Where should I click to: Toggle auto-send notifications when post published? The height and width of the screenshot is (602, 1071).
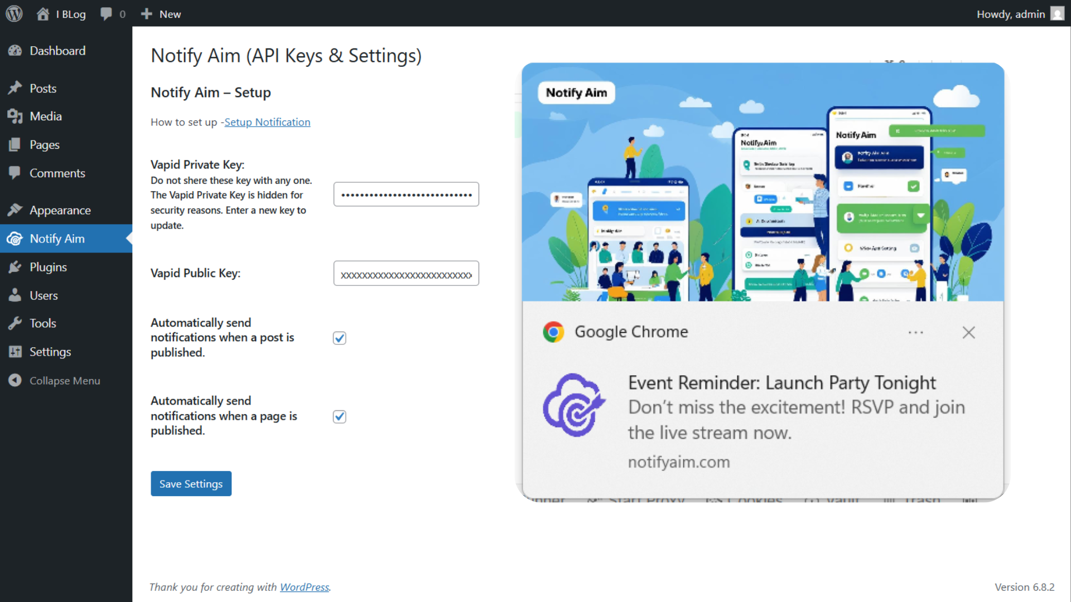(x=339, y=338)
